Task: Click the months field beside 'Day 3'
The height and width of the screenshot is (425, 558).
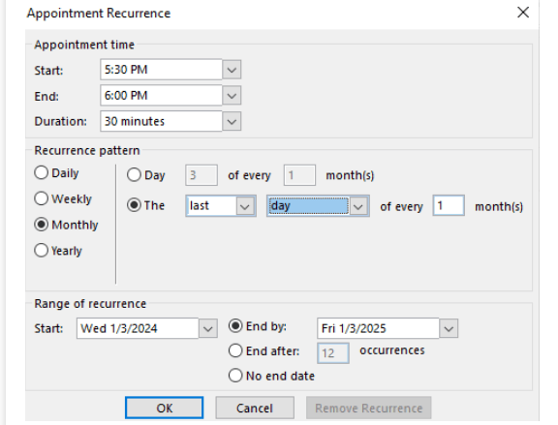Action: [299, 175]
